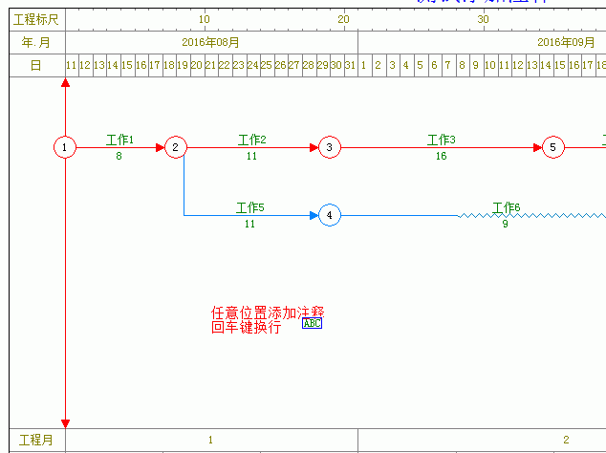Select node 4 blue circle

point(330,215)
